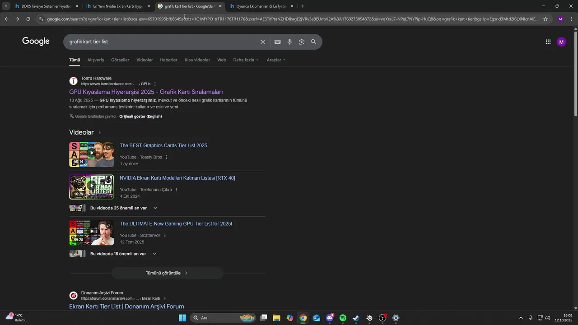Screen dimensions: 578x325
Task: Open the Windows Start menu
Action: coord(182,318)
